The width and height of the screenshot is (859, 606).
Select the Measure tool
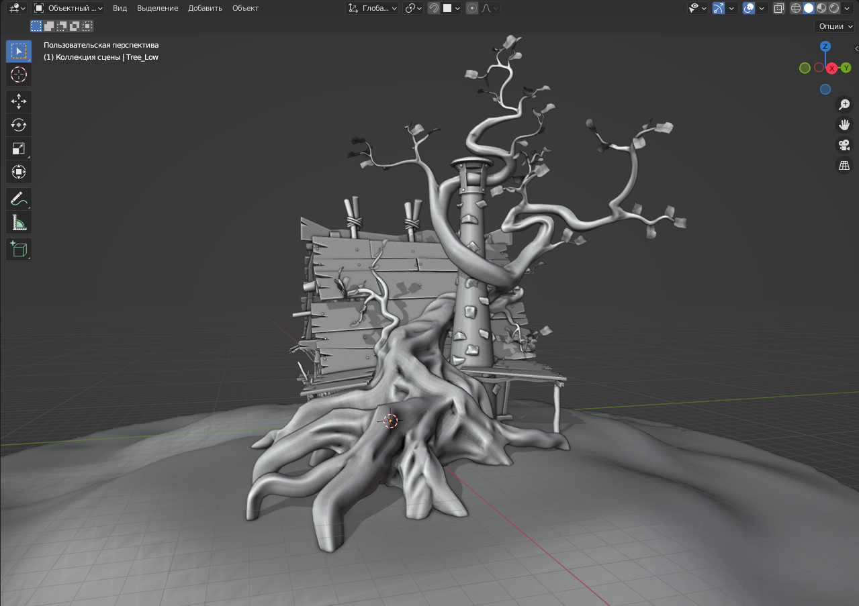click(19, 222)
